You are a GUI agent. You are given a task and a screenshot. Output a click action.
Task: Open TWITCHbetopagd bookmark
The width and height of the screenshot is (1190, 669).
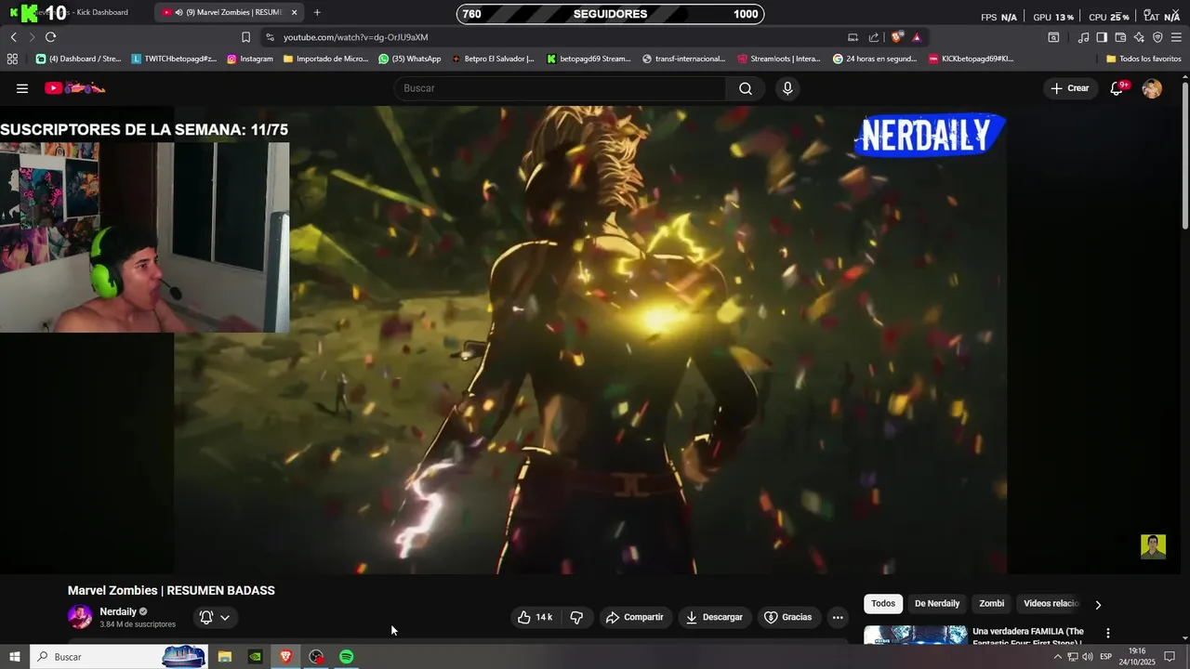174,59
